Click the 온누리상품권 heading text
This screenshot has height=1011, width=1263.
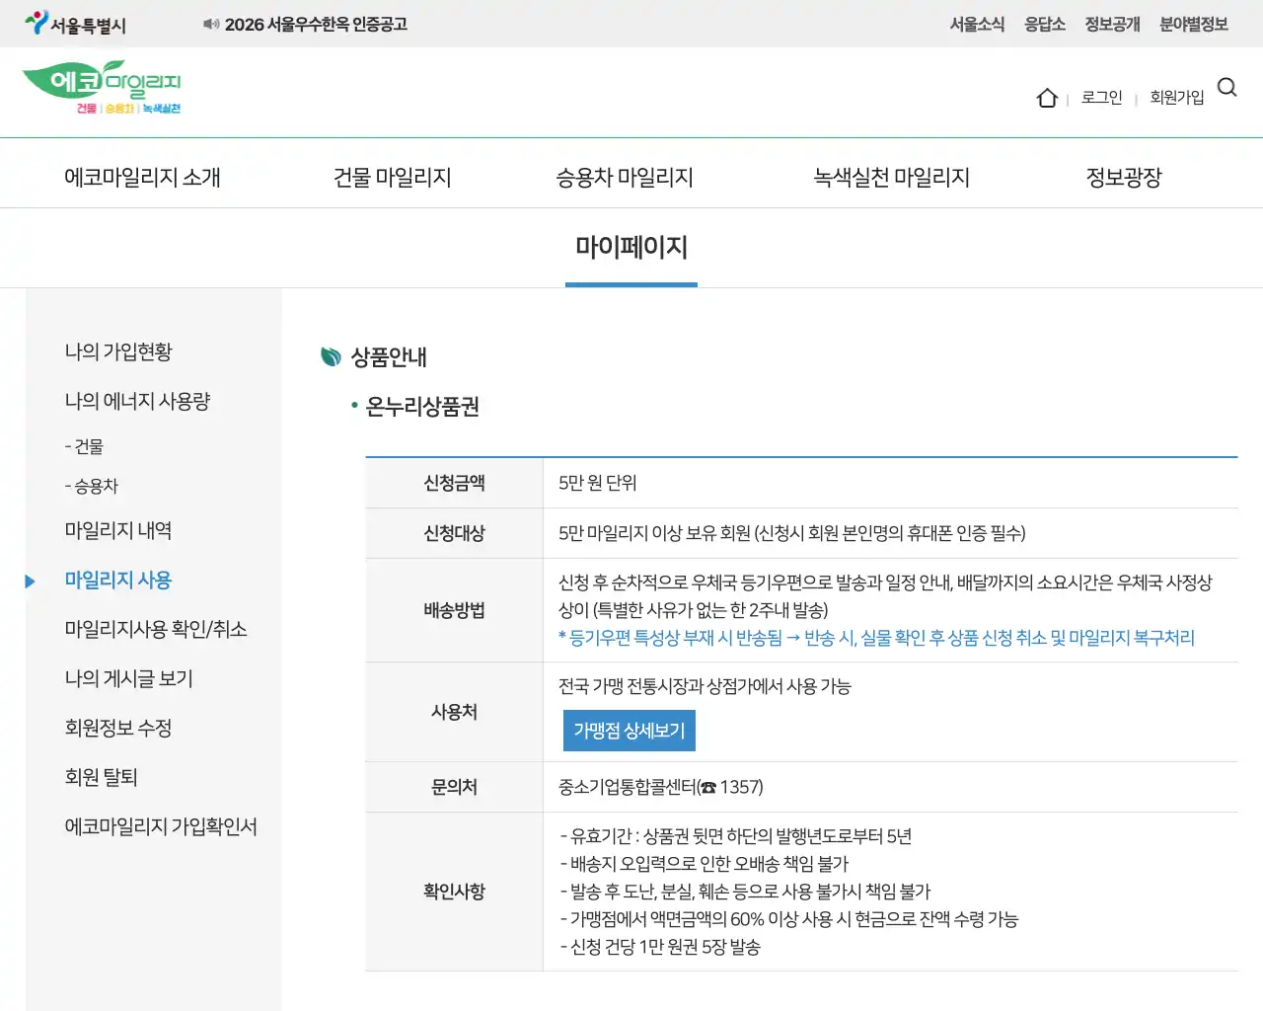pyautogui.click(x=422, y=406)
